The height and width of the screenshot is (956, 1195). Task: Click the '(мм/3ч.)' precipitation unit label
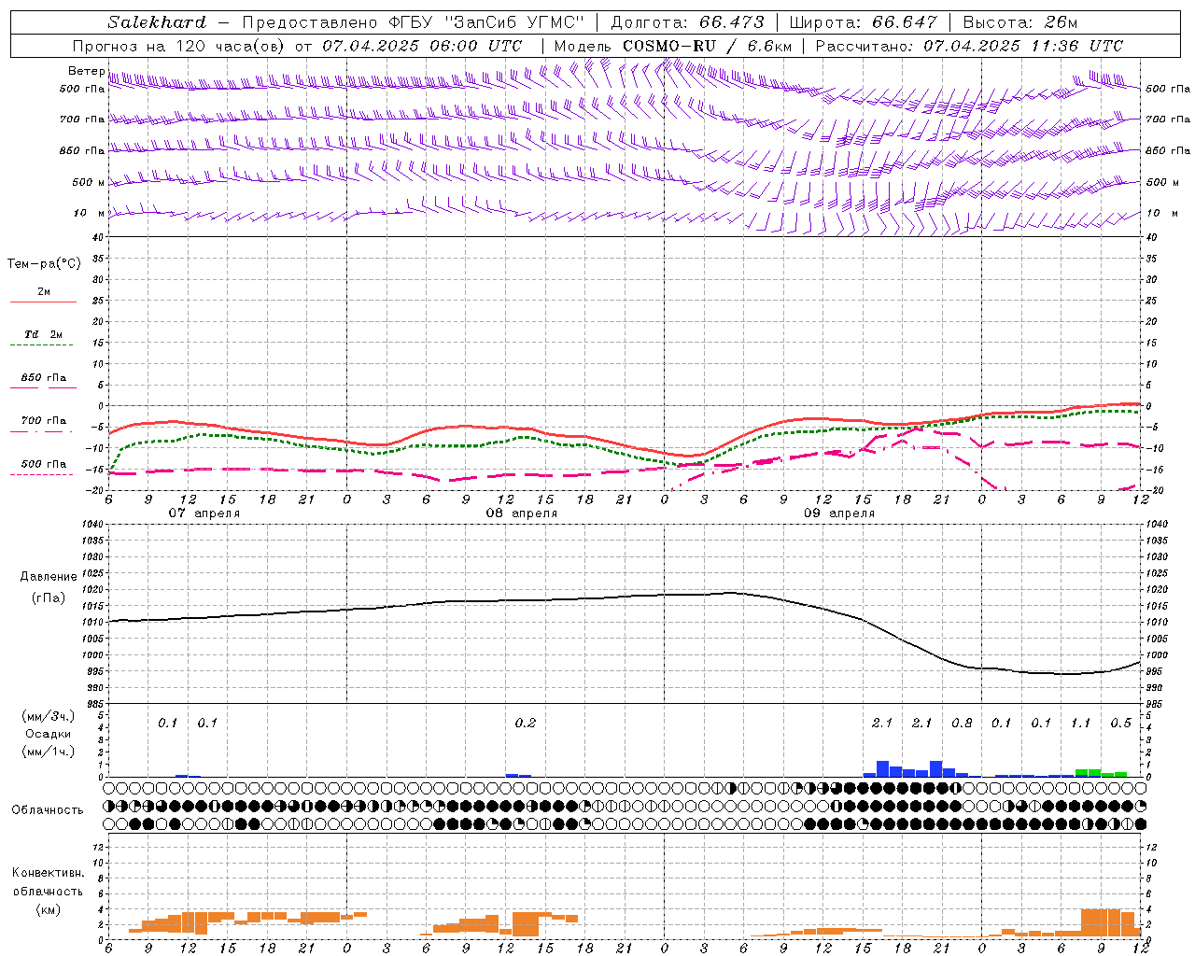pyautogui.click(x=48, y=716)
